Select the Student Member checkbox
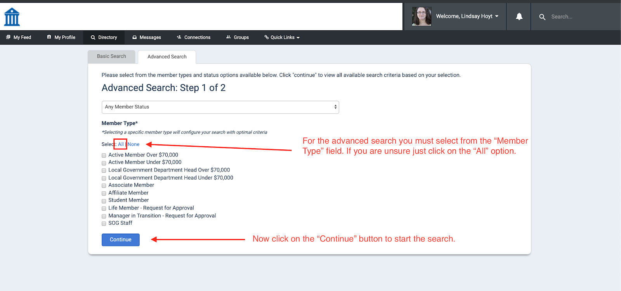Image resolution: width=621 pixels, height=291 pixels. (x=104, y=201)
